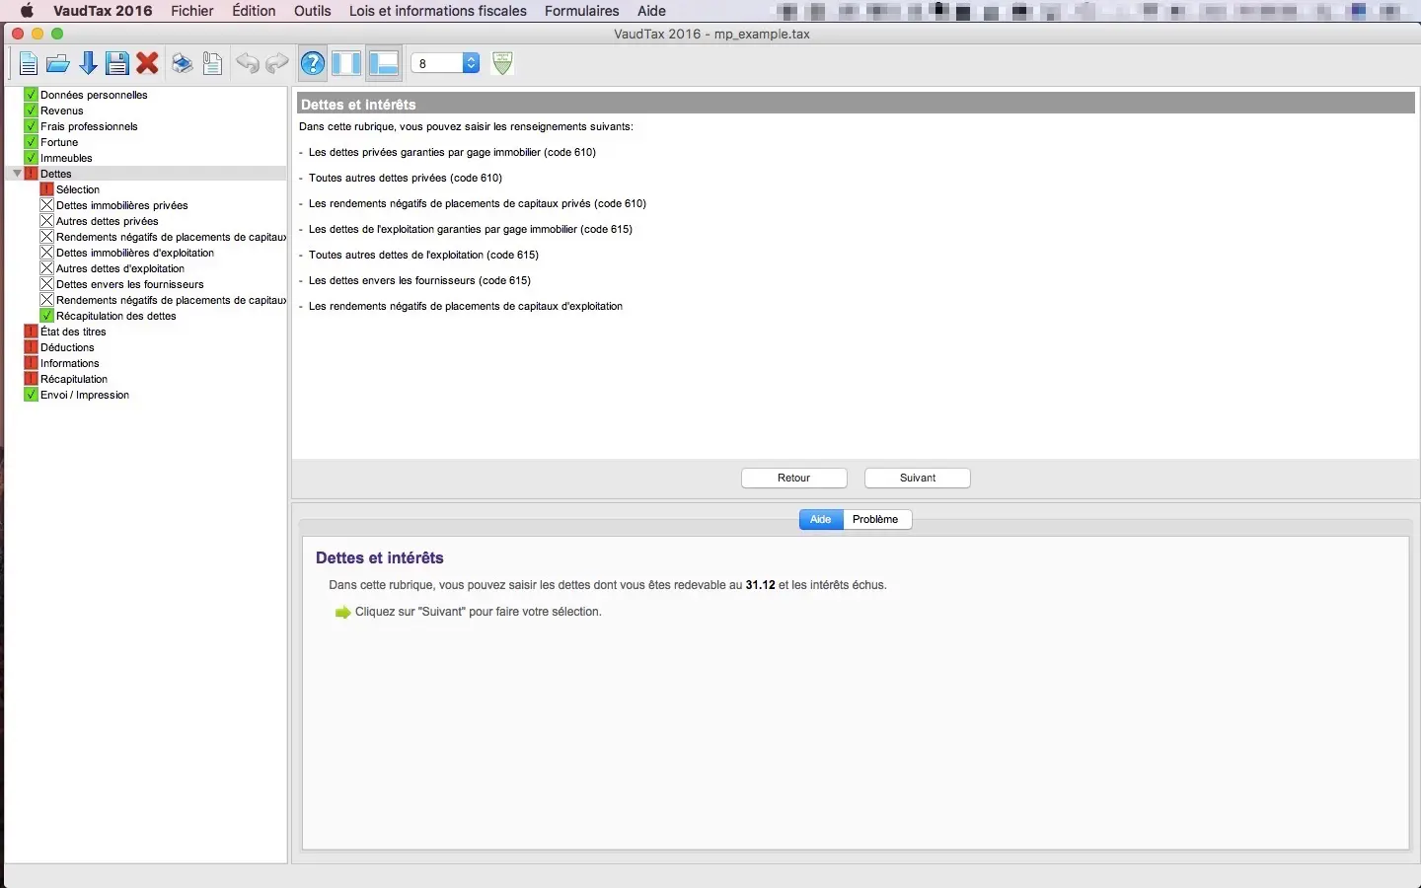
Task: Click crossed box icon beside Autres dettes privées
Action: (46, 221)
